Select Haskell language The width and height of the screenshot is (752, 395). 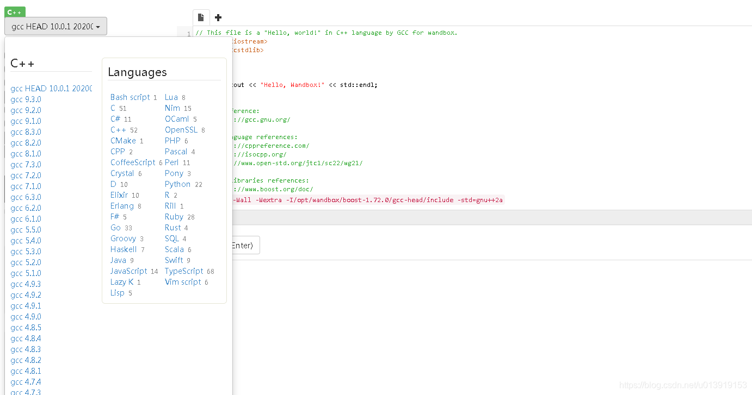pos(124,249)
